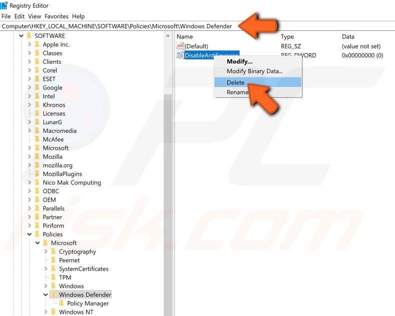The image size is (395, 316).
Task: Click the ESET folder icon
Action: pos(37,79)
